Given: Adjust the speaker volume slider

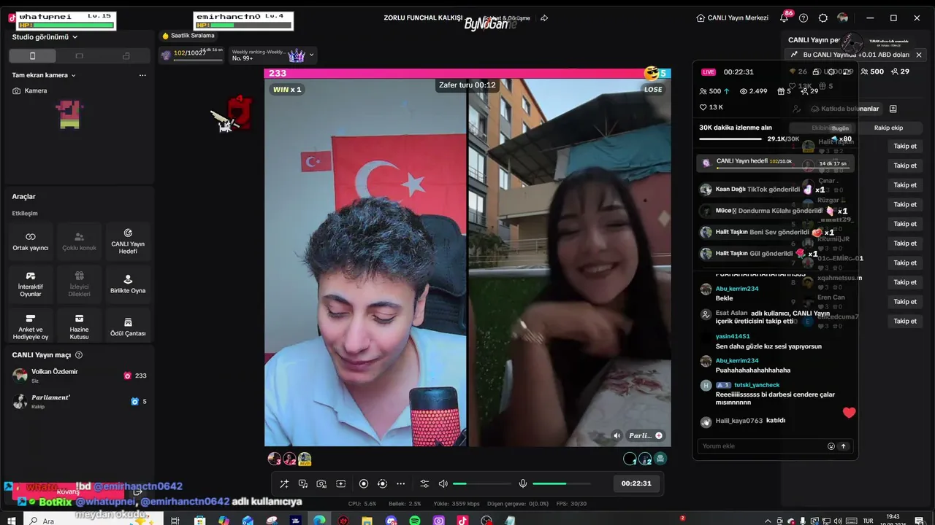Looking at the screenshot, I should point(481,483).
